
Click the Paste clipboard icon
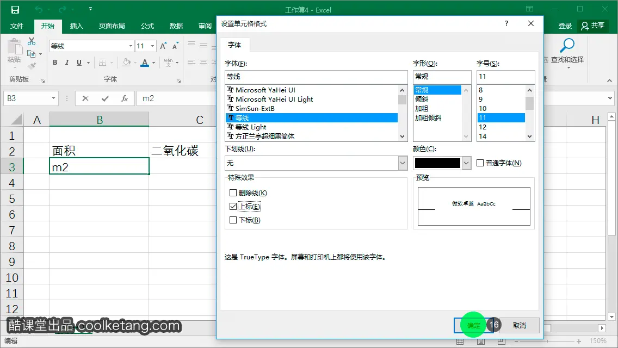(x=15, y=47)
